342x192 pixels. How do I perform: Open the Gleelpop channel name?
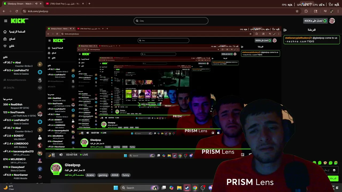[x=72, y=165]
